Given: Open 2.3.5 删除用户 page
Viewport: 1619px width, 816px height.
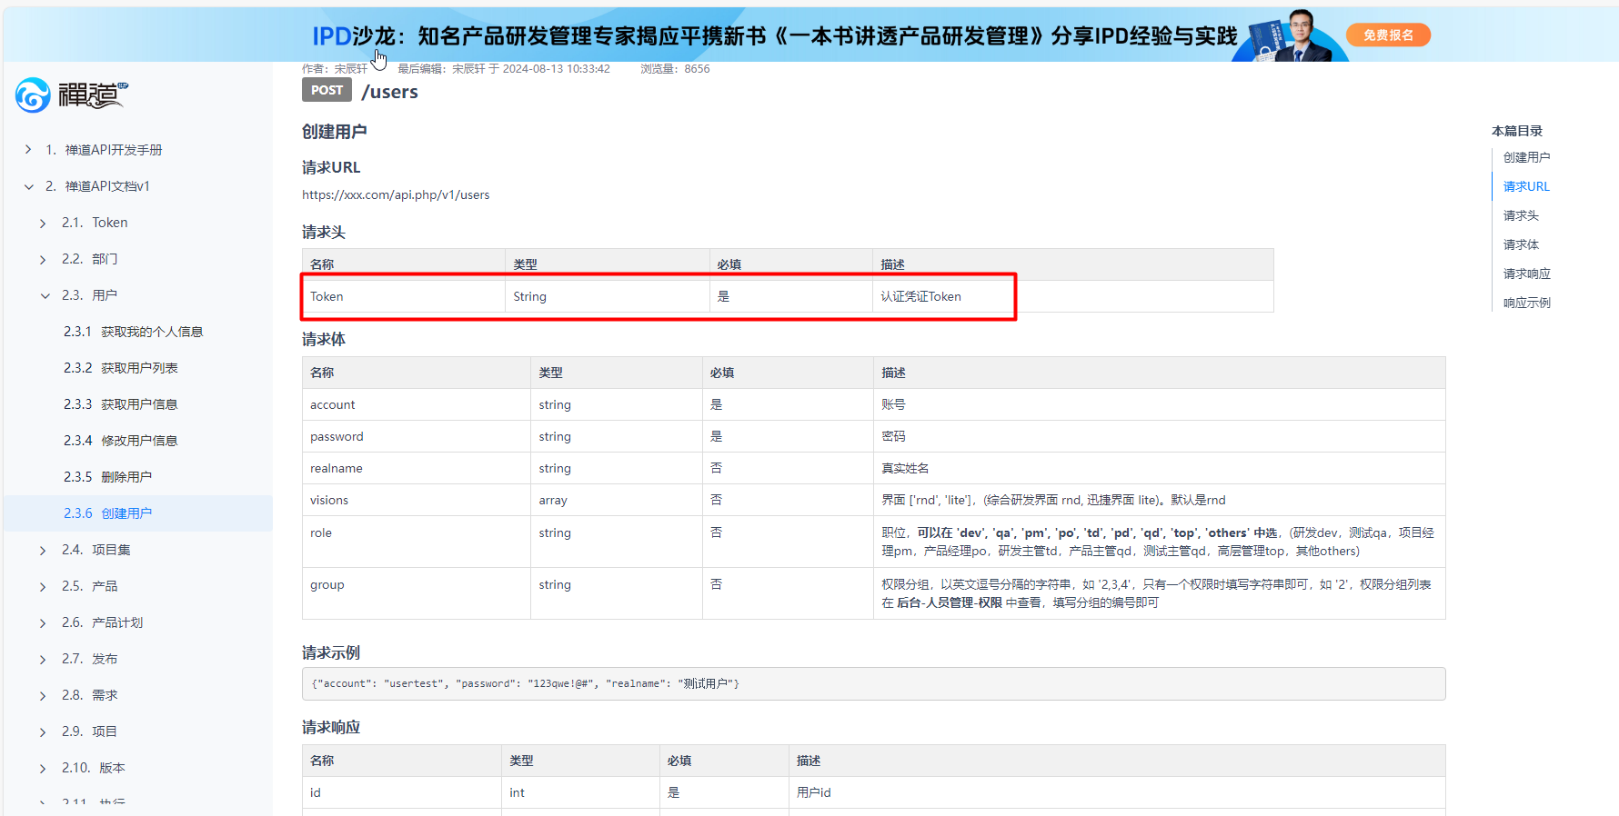Looking at the screenshot, I should point(108,477).
